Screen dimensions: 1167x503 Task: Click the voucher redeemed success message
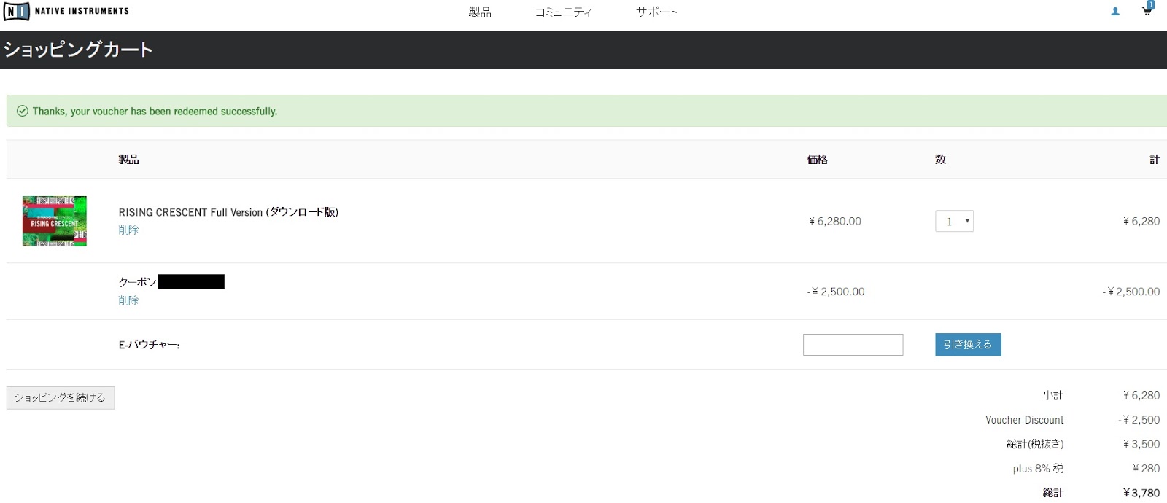point(155,112)
